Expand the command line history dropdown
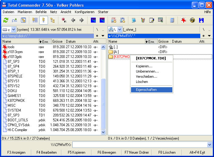 pyautogui.click(x=209, y=145)
